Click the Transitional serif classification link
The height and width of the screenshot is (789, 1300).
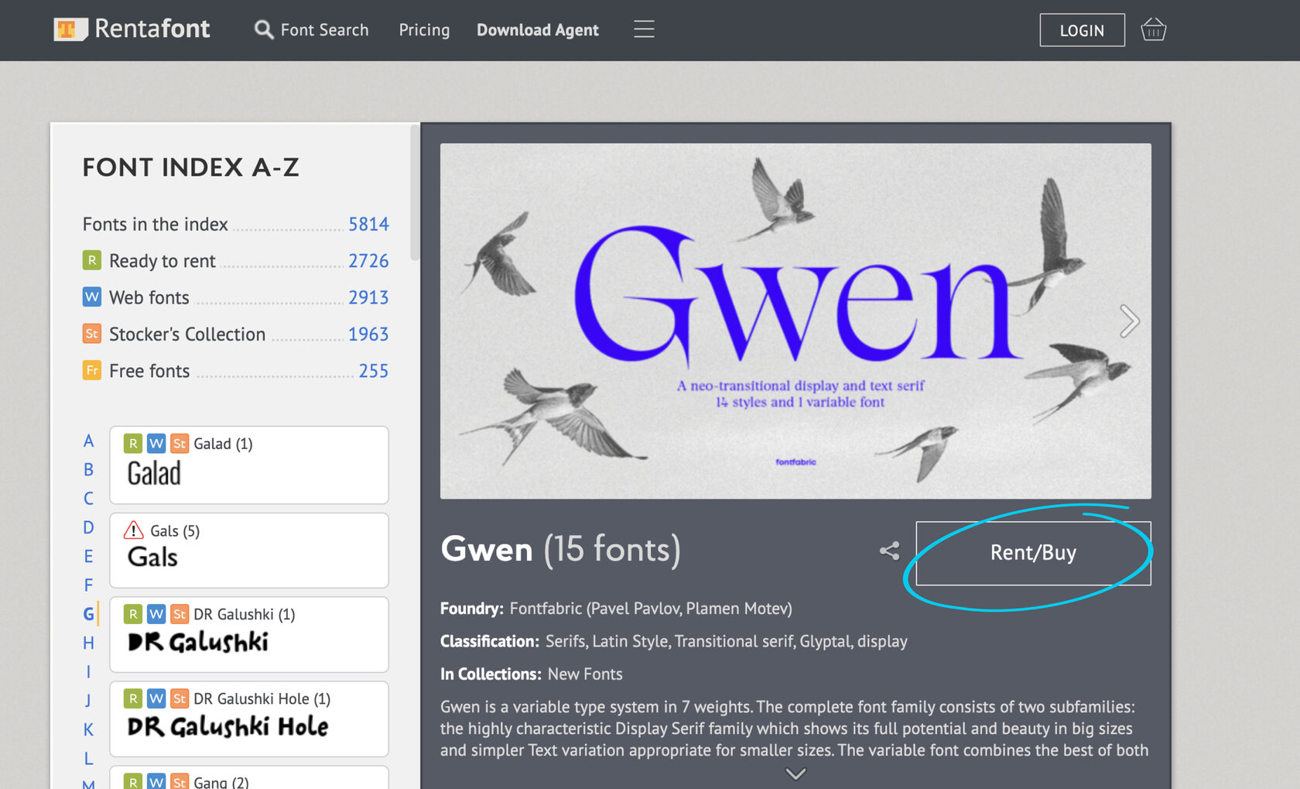pos(734,641)
